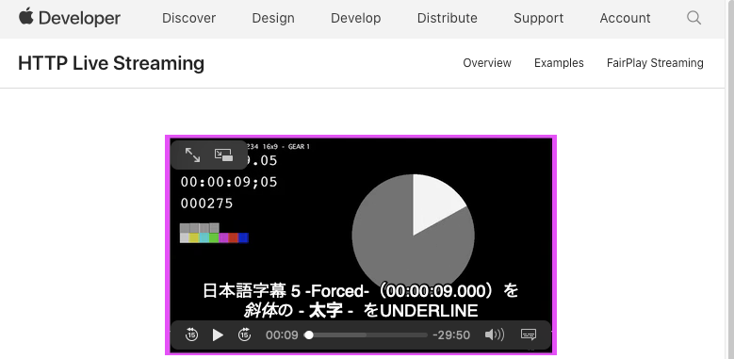Click the Apple logo icon
The height and width of the screenshot is (359, 734).
(x=26, y=16)
